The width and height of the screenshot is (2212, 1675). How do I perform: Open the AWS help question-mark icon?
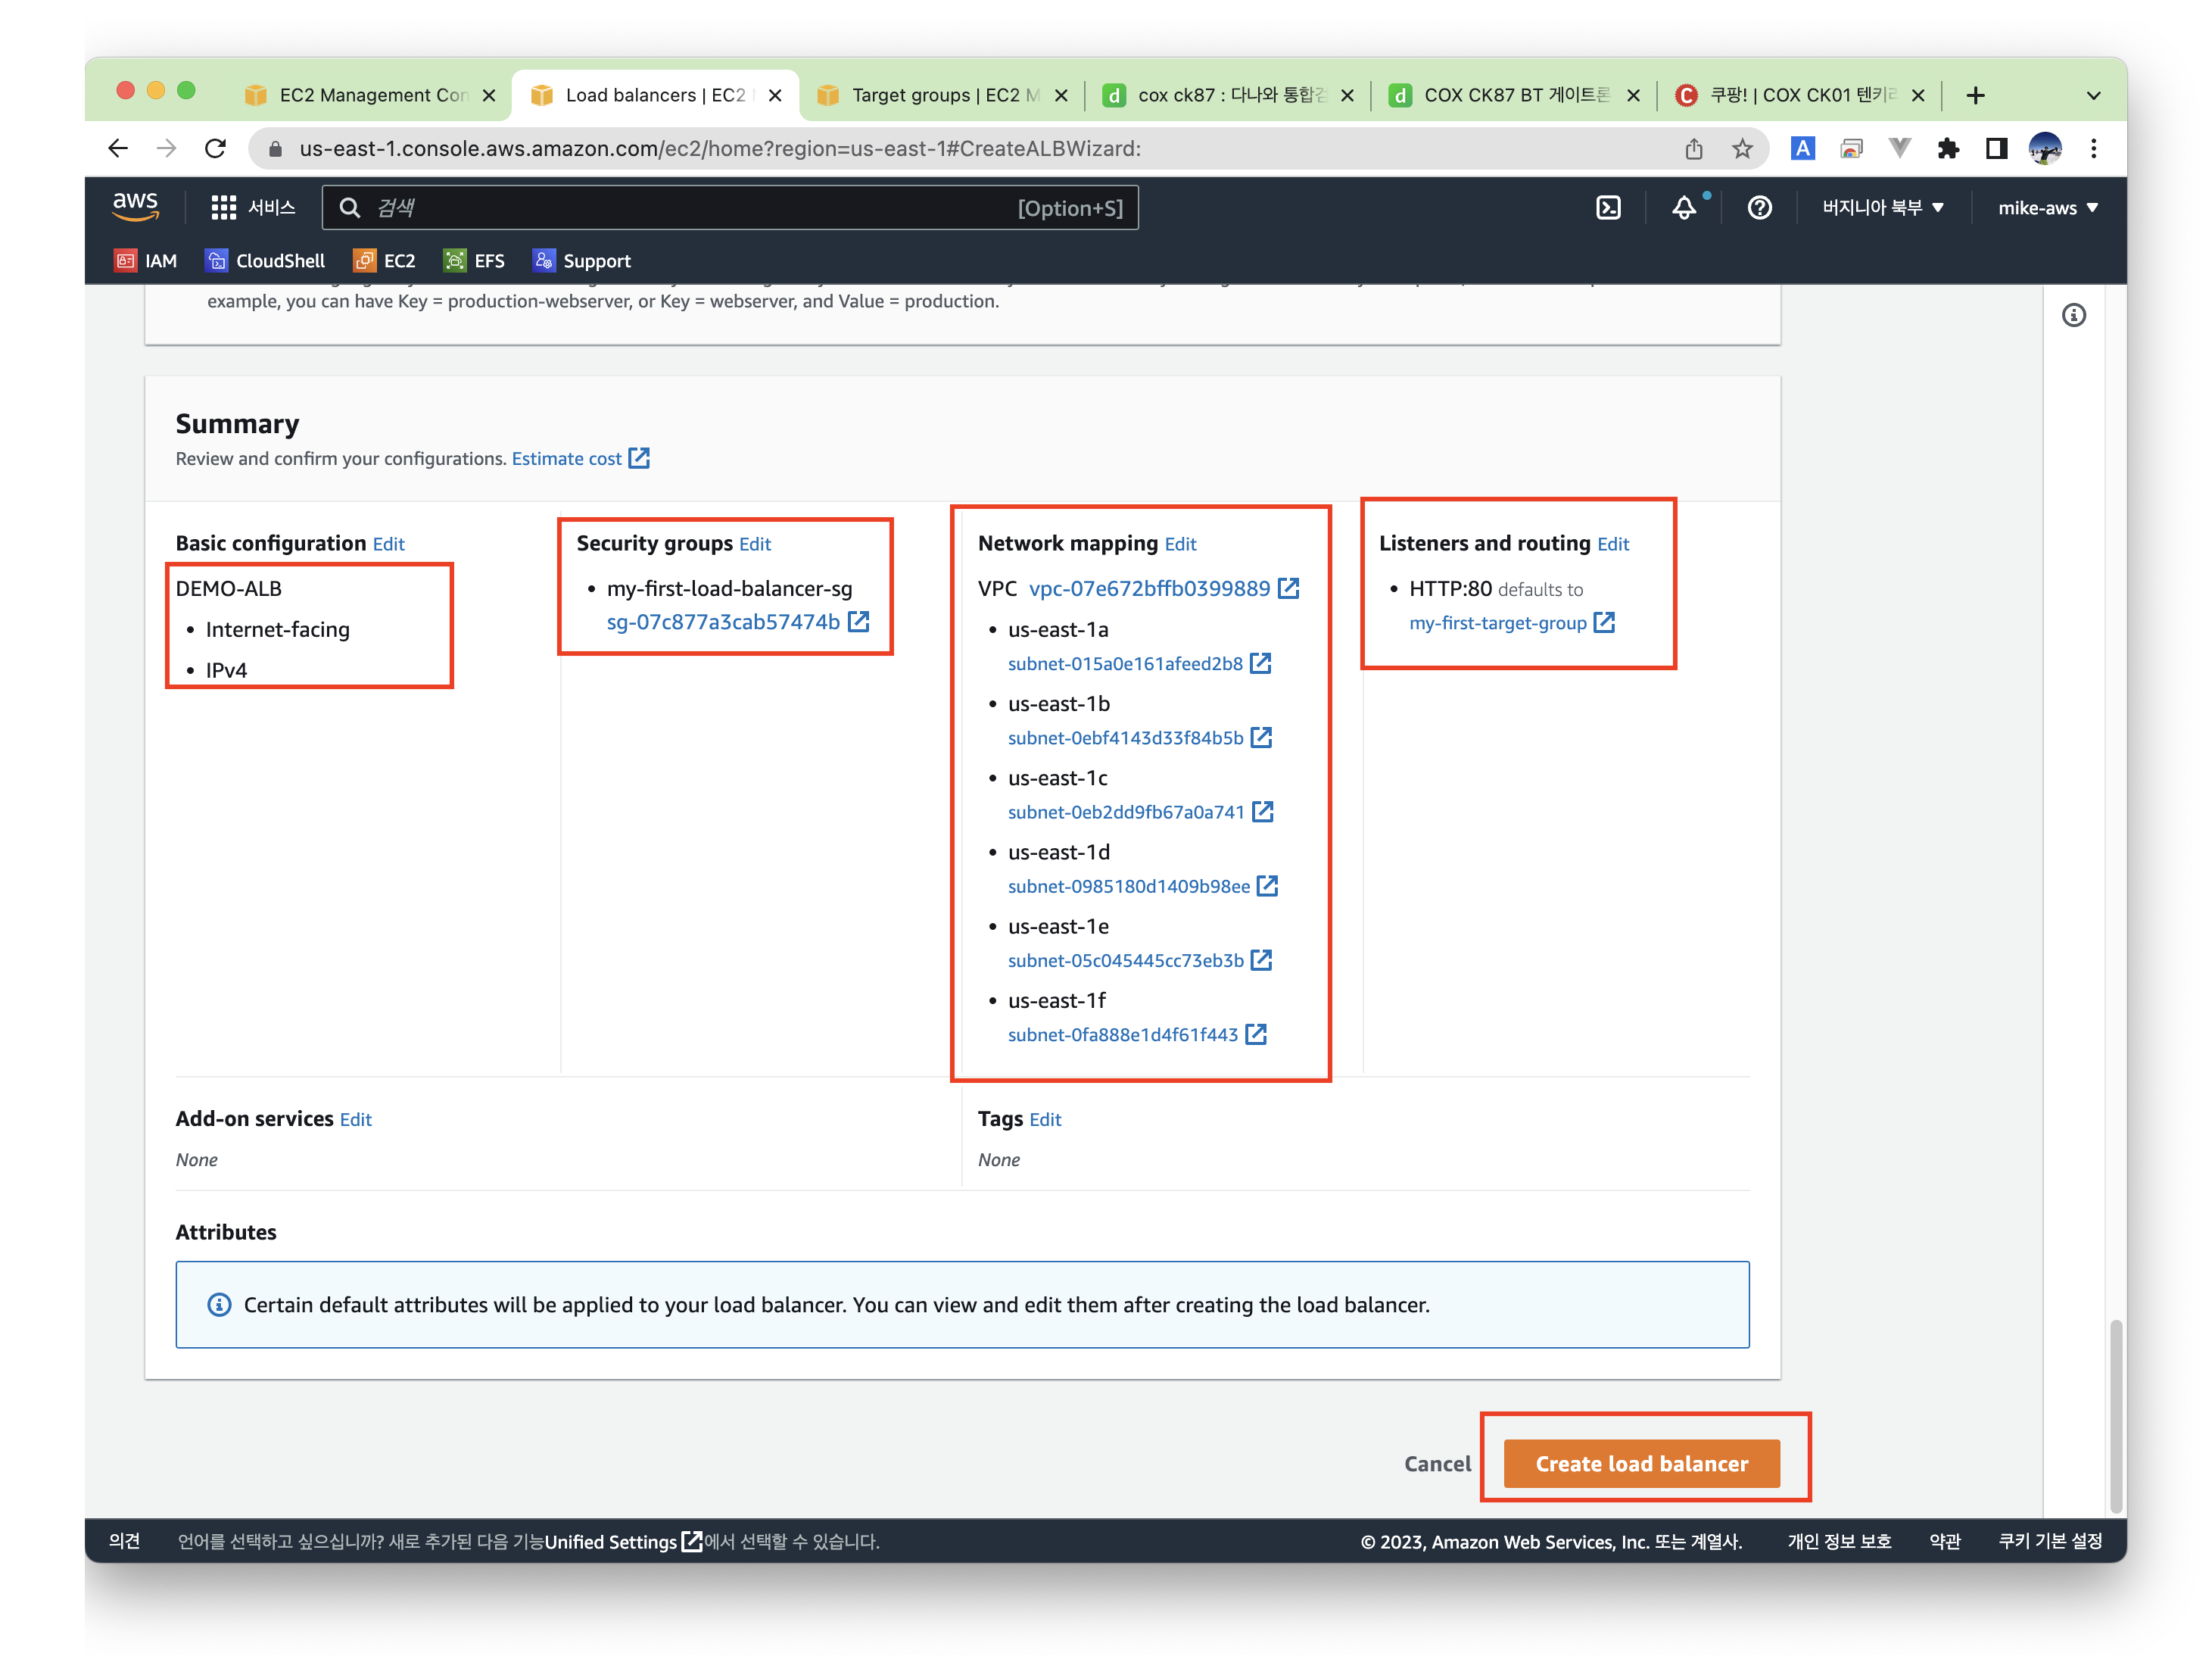tap(1759, 208)
